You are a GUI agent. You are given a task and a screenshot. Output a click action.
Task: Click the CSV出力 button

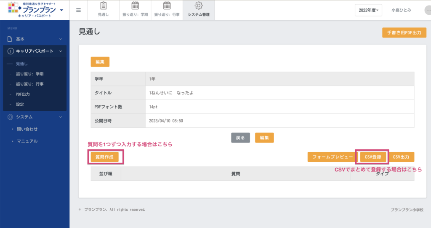tap(401, 157)
